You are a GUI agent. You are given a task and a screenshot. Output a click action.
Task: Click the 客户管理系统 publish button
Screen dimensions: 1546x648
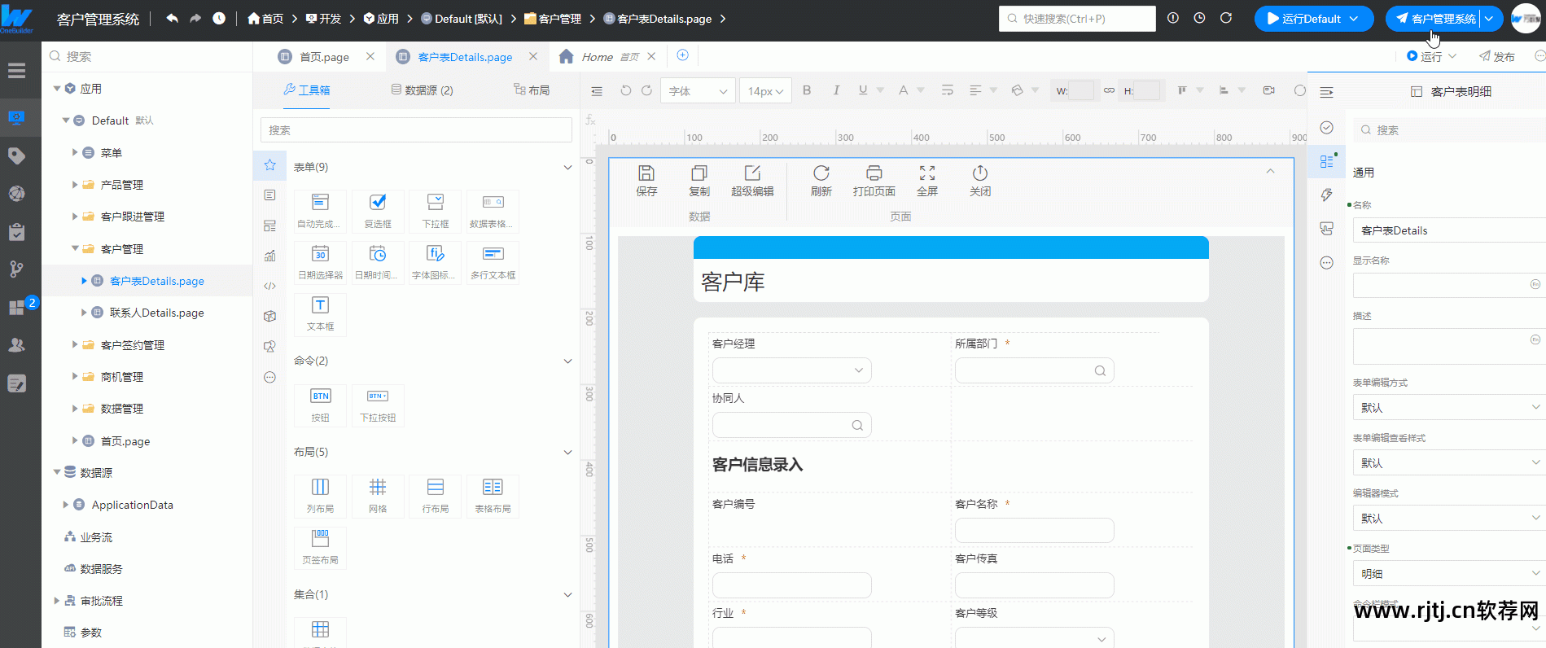[1435, 19]
